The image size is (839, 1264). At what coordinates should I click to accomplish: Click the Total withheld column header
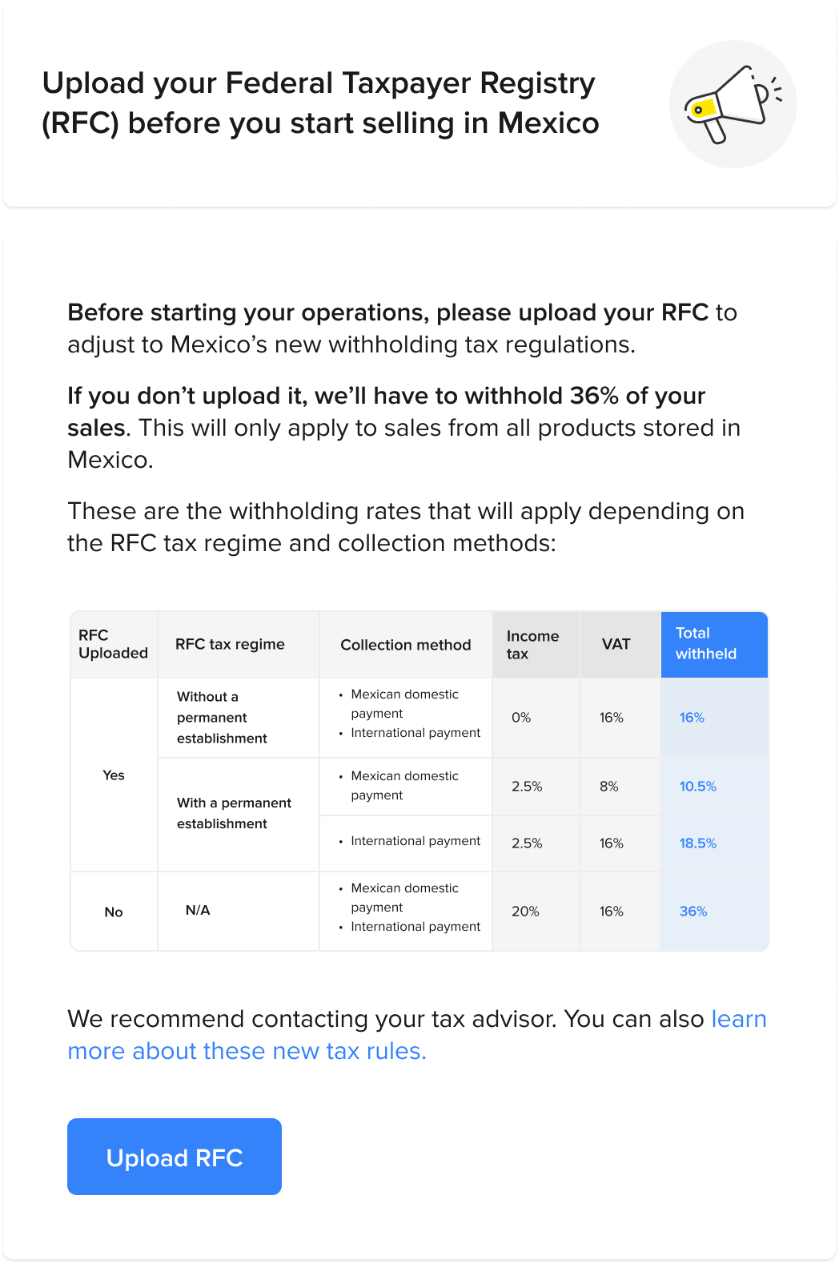(705, 644)
